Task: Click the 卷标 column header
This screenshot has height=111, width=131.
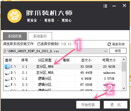Action: 66,60
